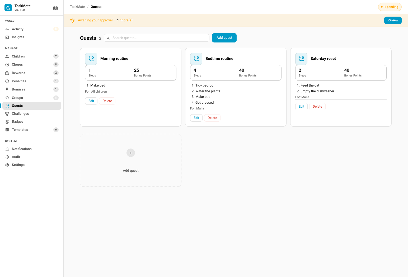Click the blue Add quest button
The height and width of the screenshot is (277, 408).
224,38
